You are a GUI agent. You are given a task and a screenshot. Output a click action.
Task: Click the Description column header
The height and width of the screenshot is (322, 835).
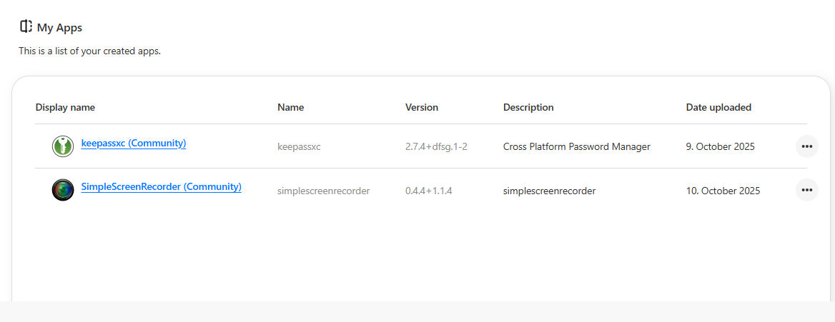point(528,108)
